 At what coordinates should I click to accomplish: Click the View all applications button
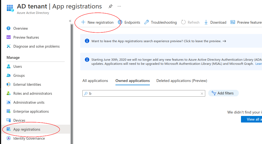251,119
